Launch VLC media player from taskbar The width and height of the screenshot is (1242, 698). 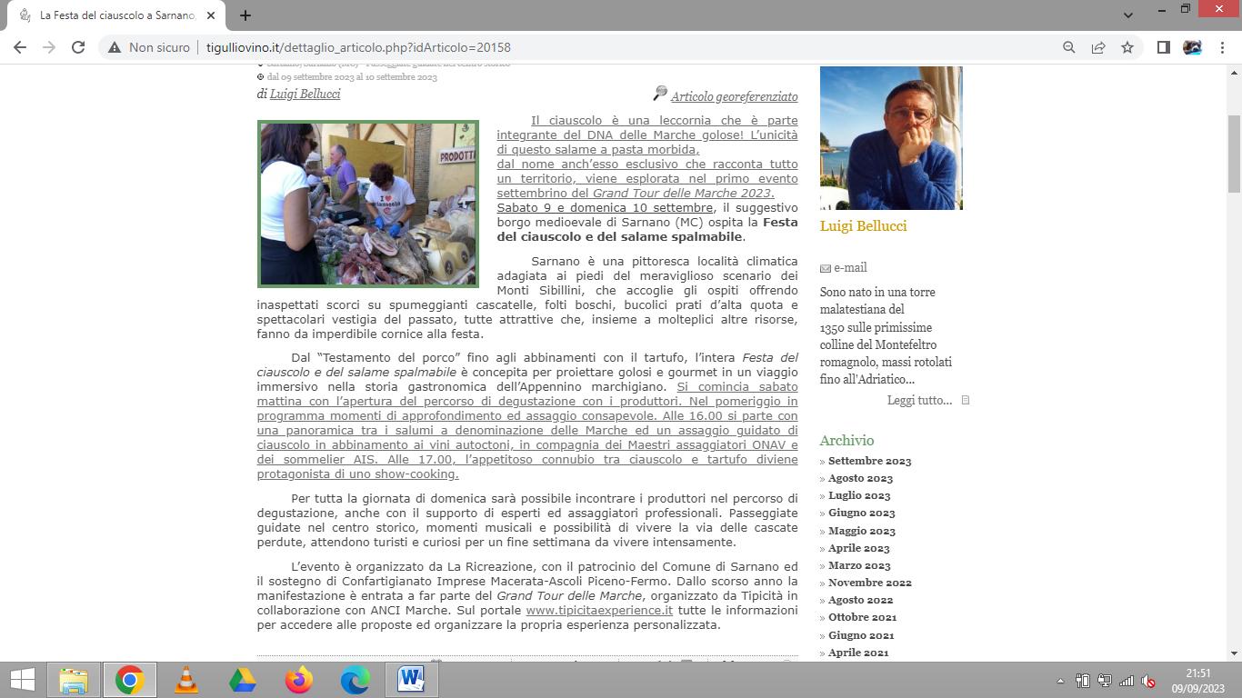pos(186,679)
